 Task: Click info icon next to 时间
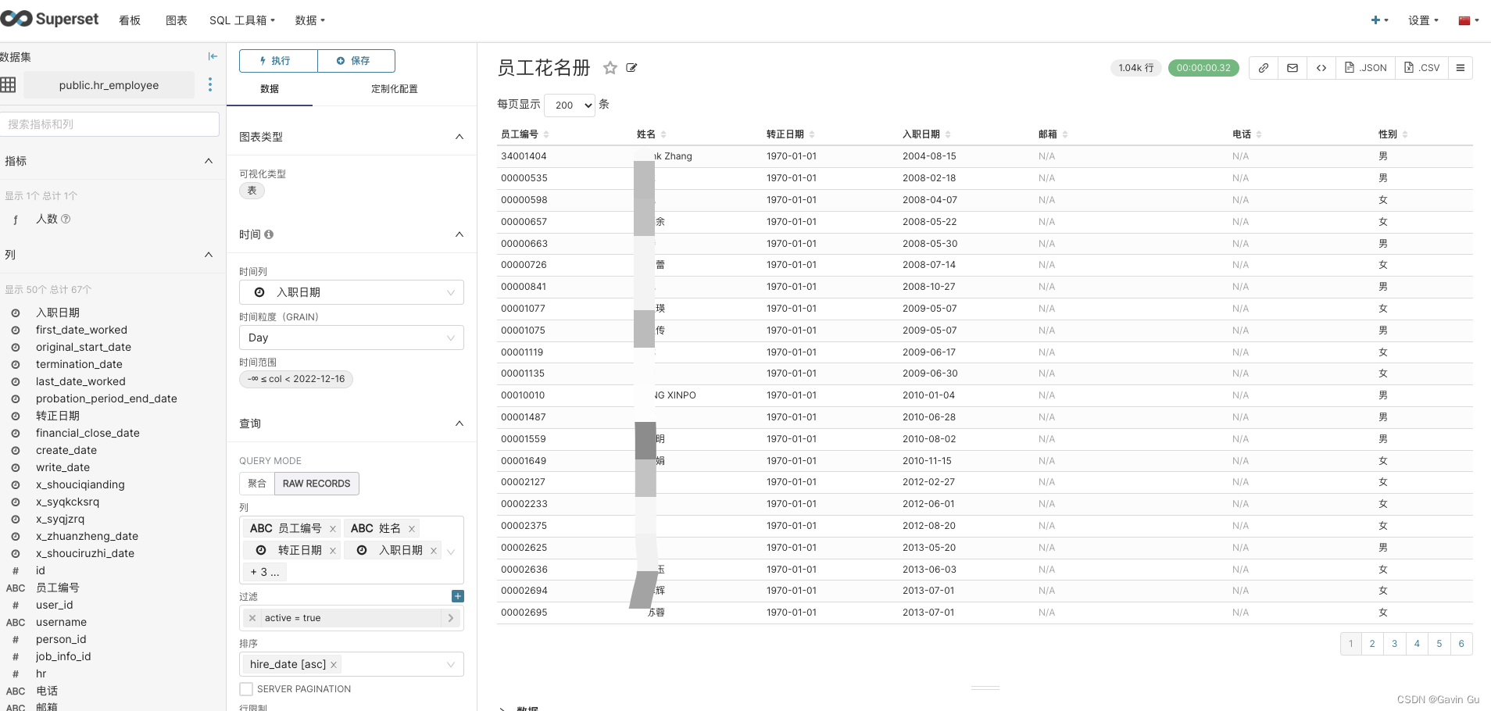tap(269, 234)
